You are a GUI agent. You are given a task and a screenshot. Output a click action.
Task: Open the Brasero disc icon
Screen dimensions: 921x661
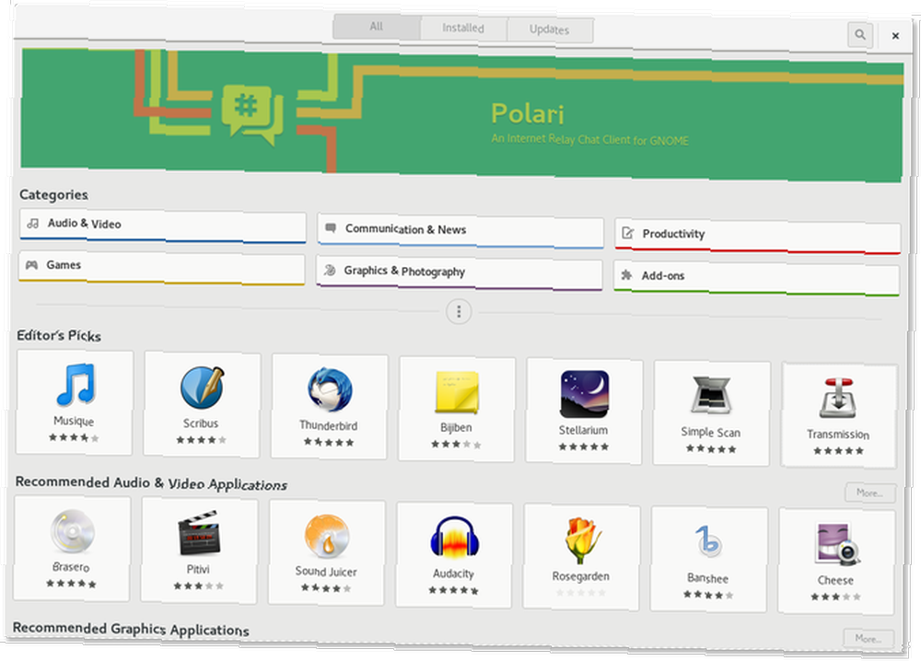point(72,530)
